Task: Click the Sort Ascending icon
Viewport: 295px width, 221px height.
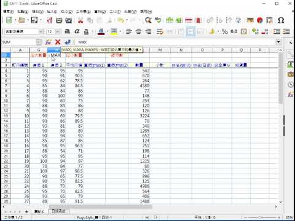Action: pyautogui.click(x=219, y=20)
